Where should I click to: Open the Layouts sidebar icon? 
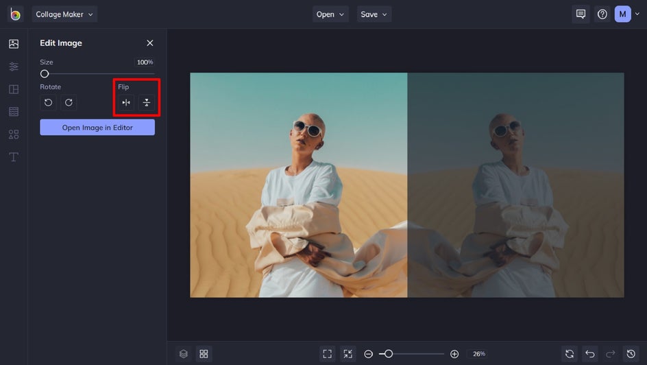14,89
